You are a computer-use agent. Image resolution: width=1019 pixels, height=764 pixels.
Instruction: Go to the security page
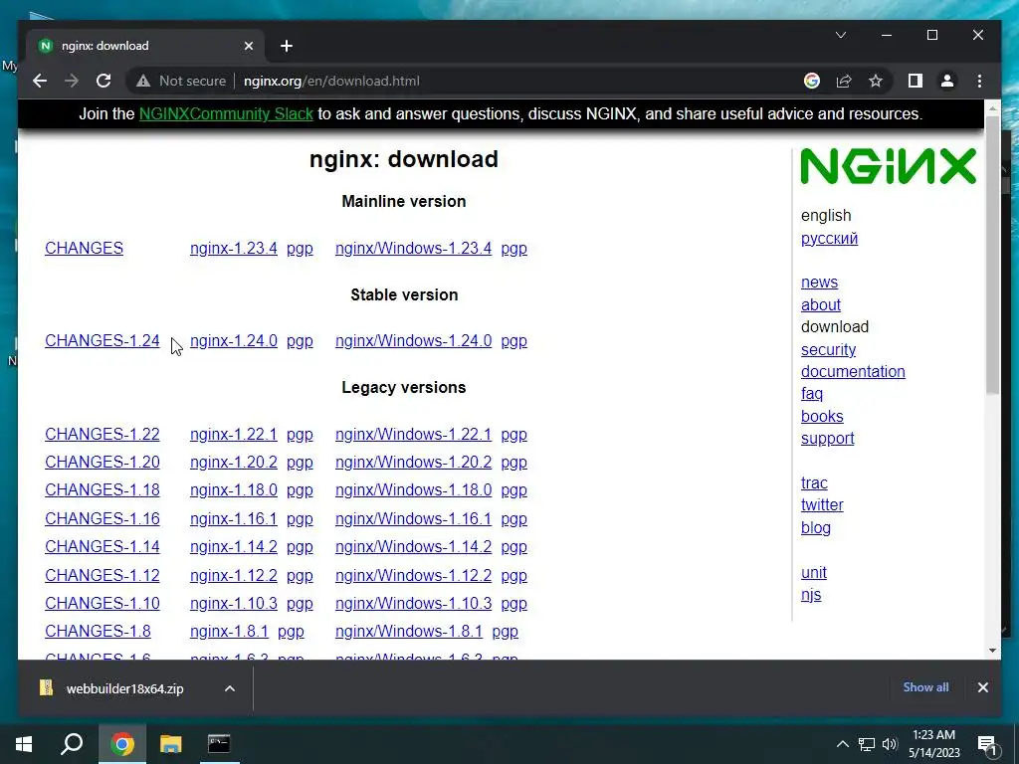click(828, 349)
